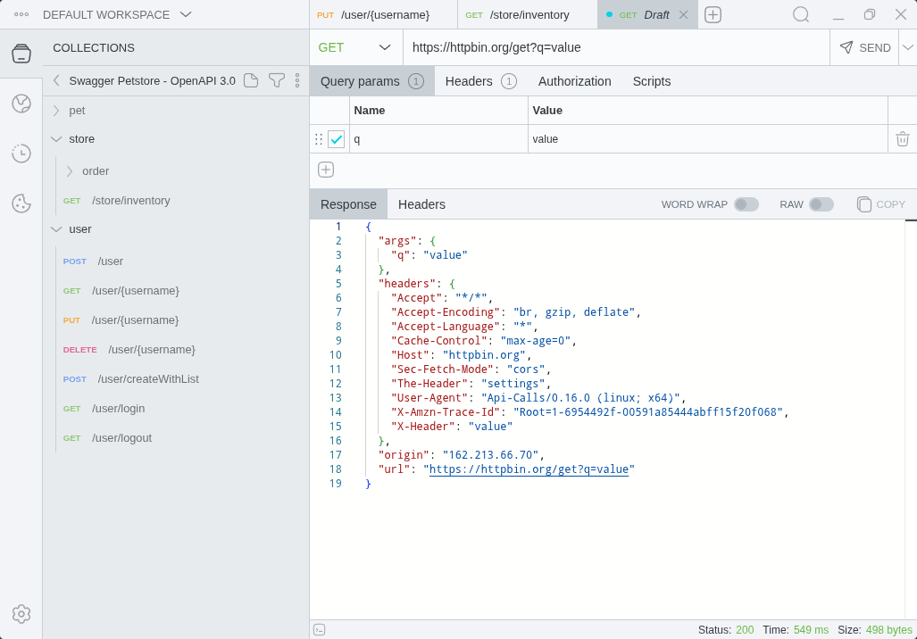The height and width of the screenshot is (639, 917).
Task: Open global search
Action: (x=801, y=14)
